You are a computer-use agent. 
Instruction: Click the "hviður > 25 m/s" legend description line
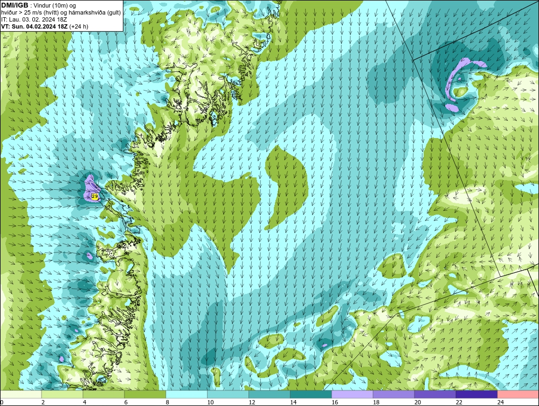[61, 13]
